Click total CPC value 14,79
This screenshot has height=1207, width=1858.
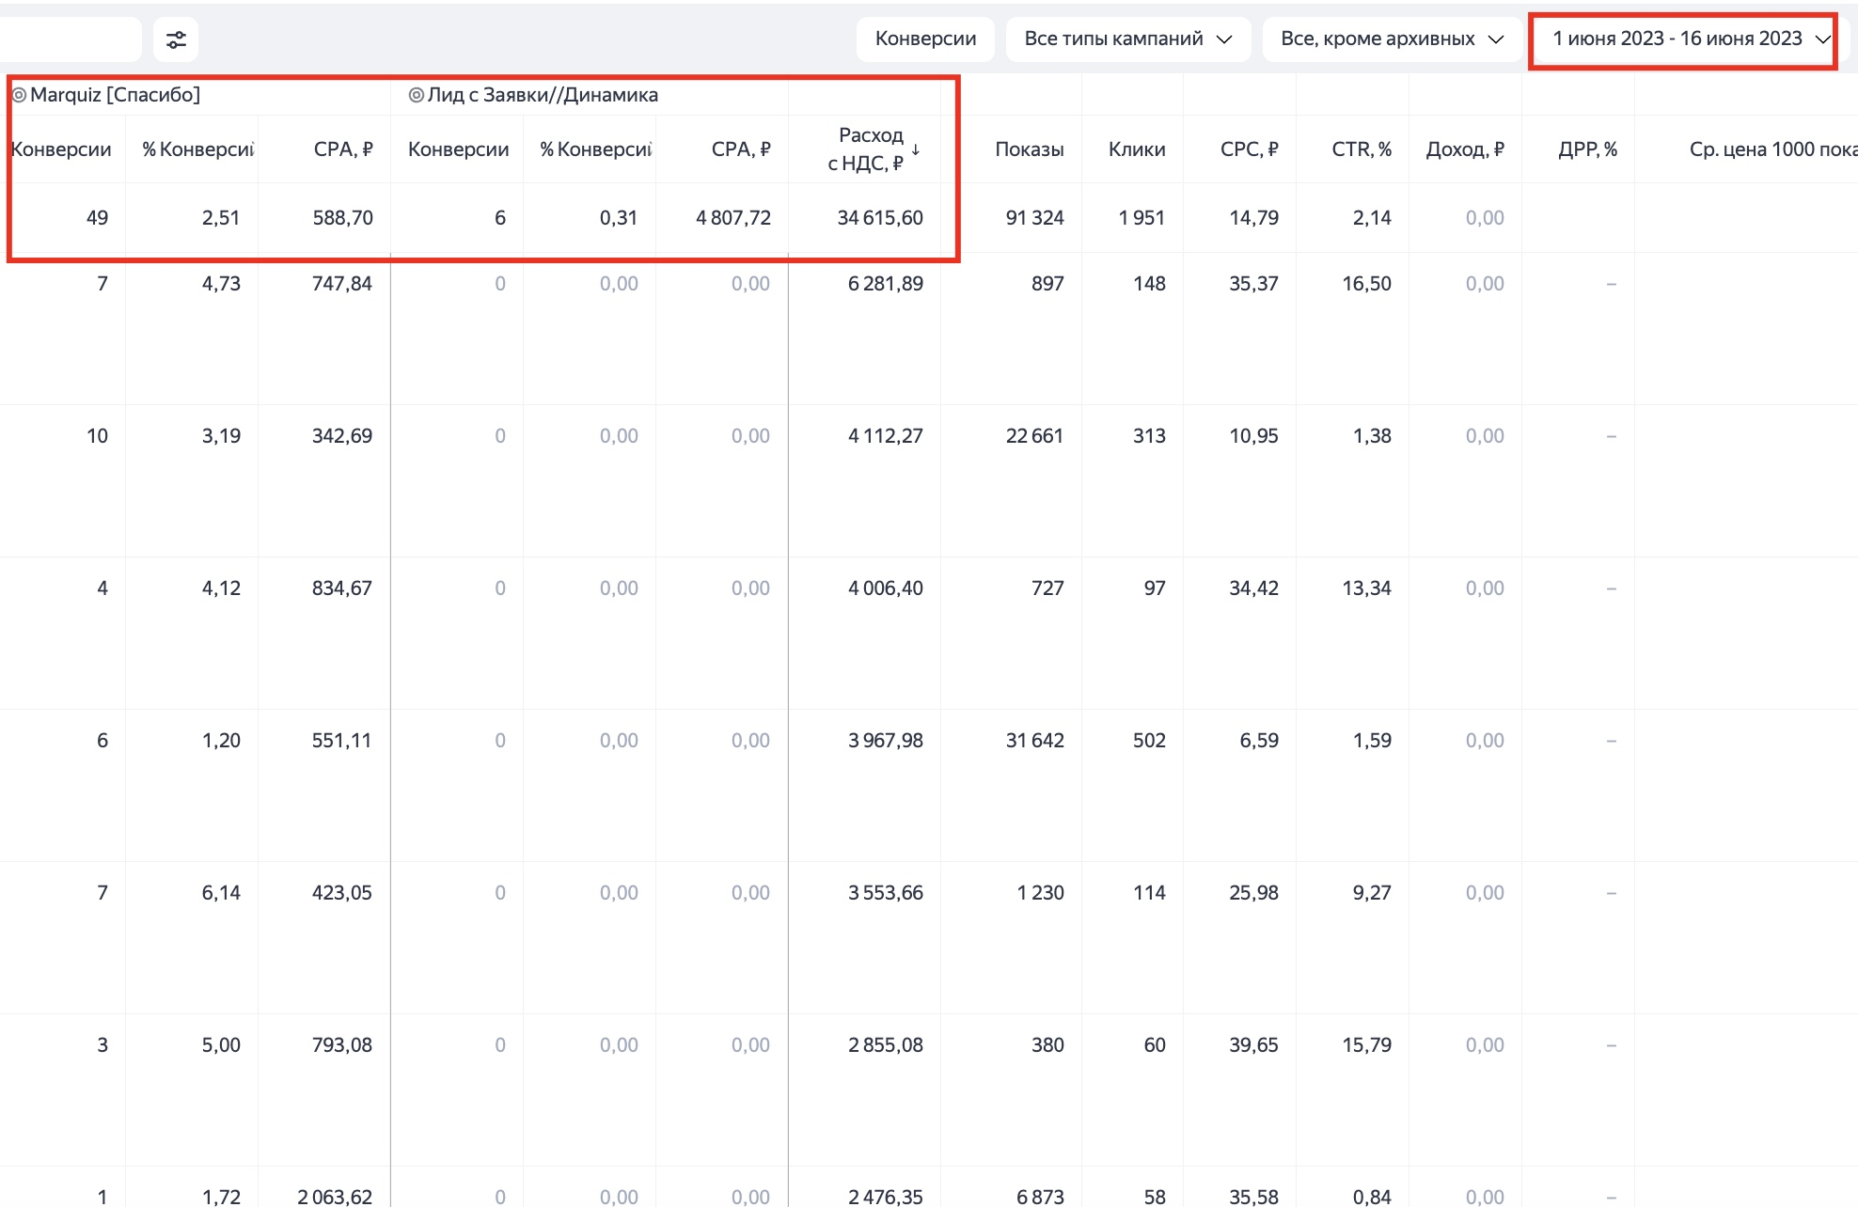1254,218
